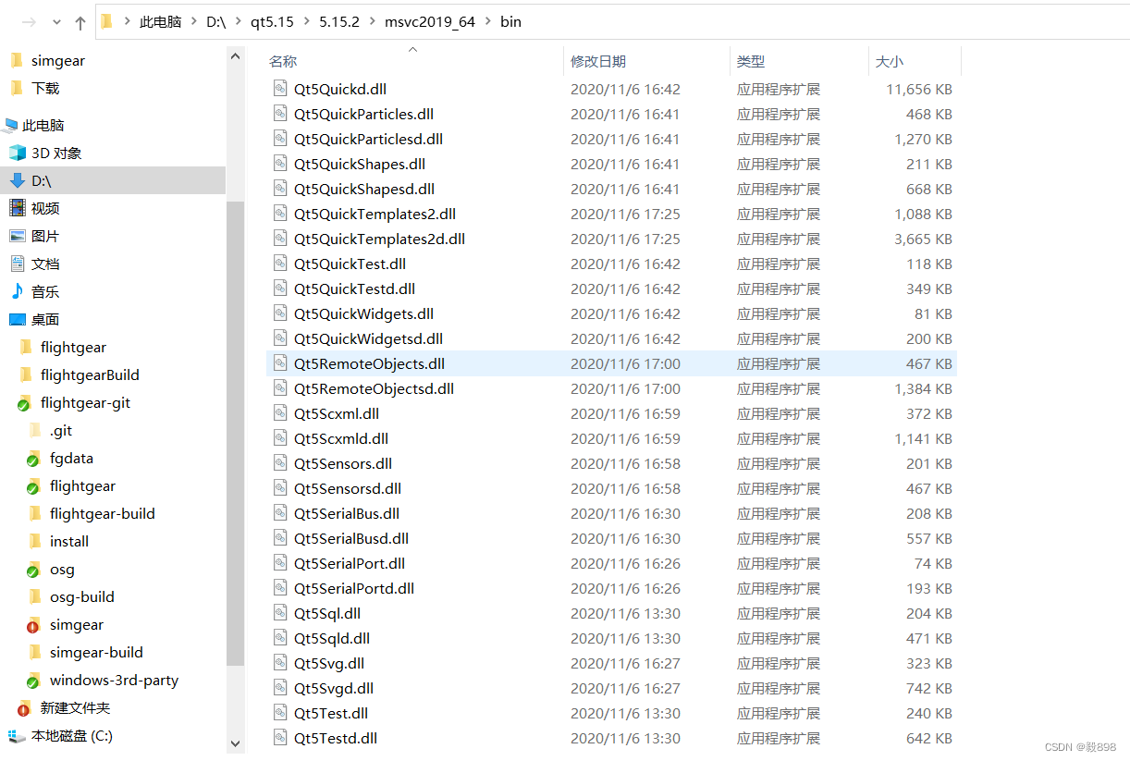
Task: Click the msvc2019_64 breadcrumb segment
Action: tap(430, 21)
